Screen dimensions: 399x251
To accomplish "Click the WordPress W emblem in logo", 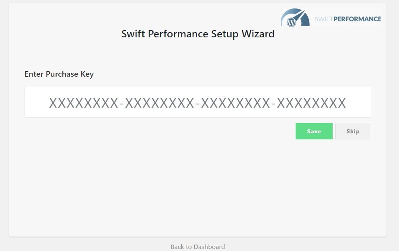I will pos(291,22).
